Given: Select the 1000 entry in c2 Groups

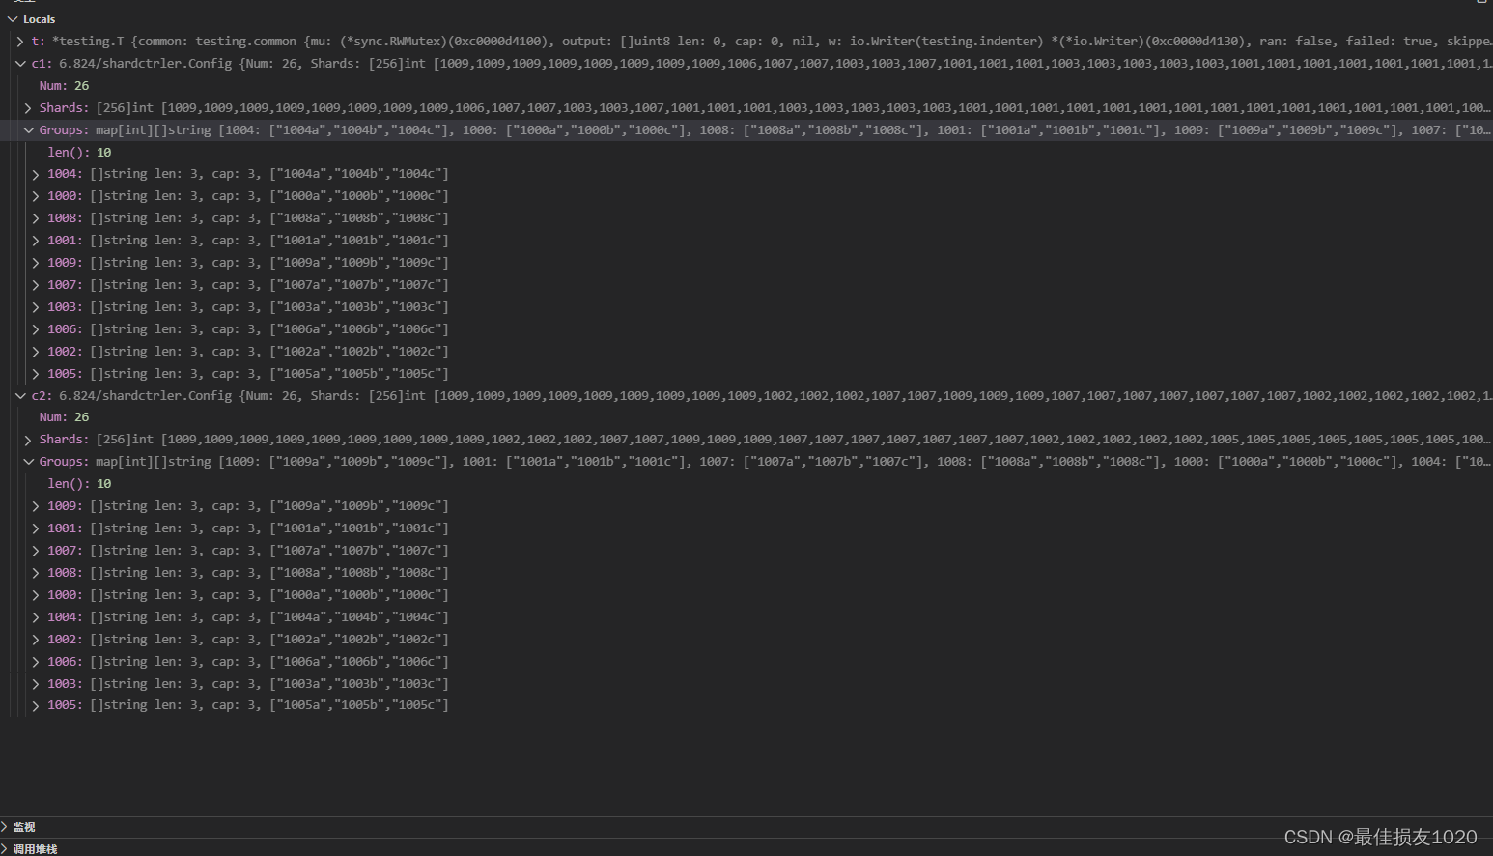Looking at the screenshot, I should point(746,595).
